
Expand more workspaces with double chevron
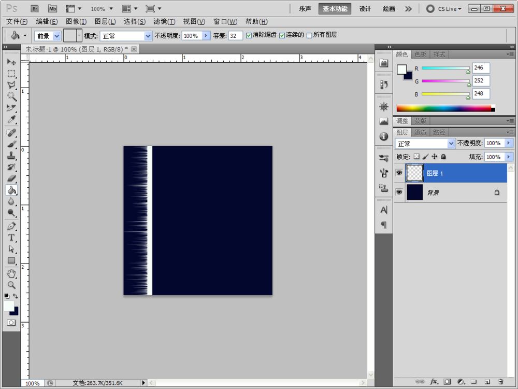(408, 9)
